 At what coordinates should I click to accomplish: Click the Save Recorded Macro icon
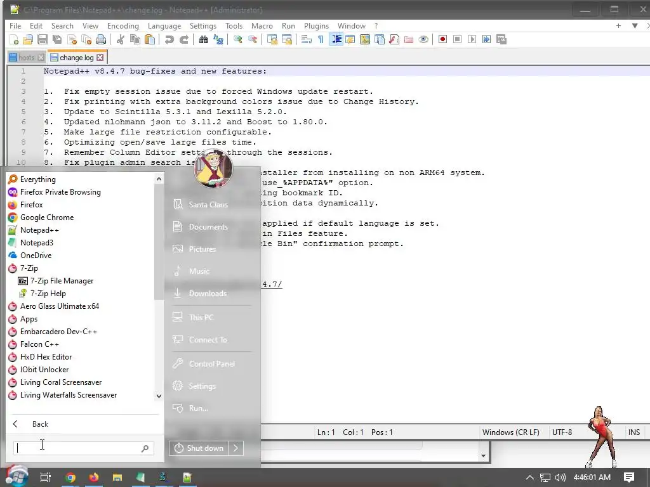pyautogui.click(x=501, y=39)
